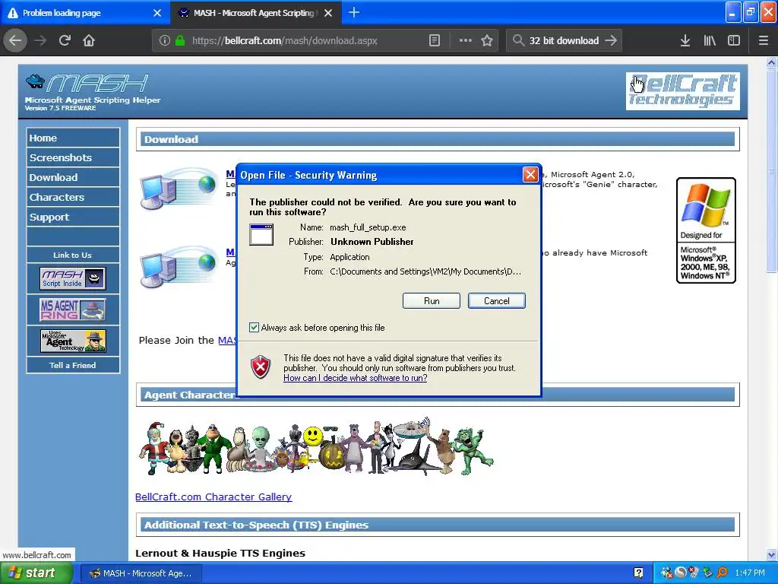Click Cancel in the Security Warning dialog
Viewport: 778px width, 584px height.
[496, 301]
